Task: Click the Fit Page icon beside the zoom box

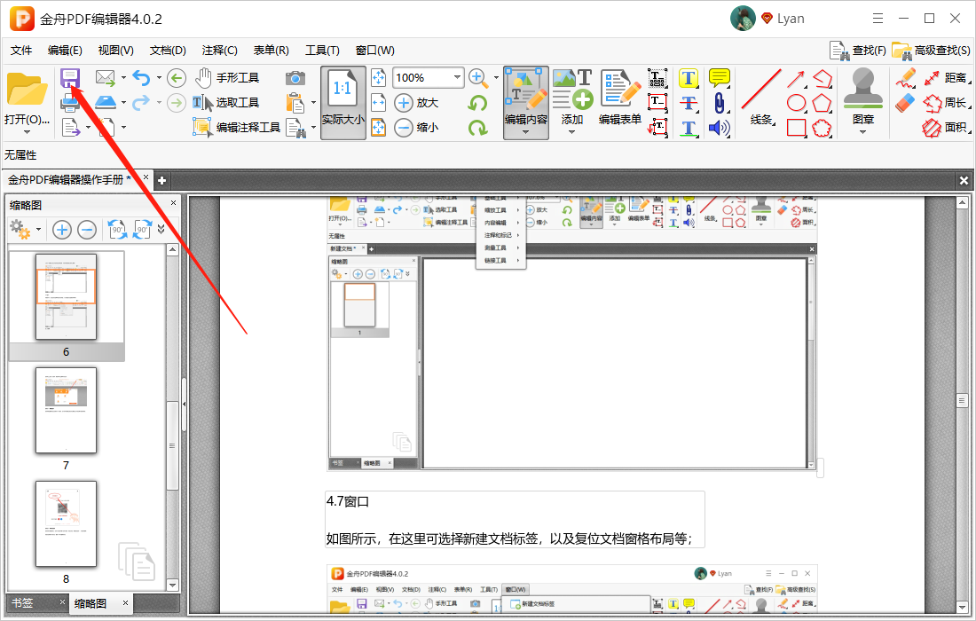Action: [x=378, y=78]
